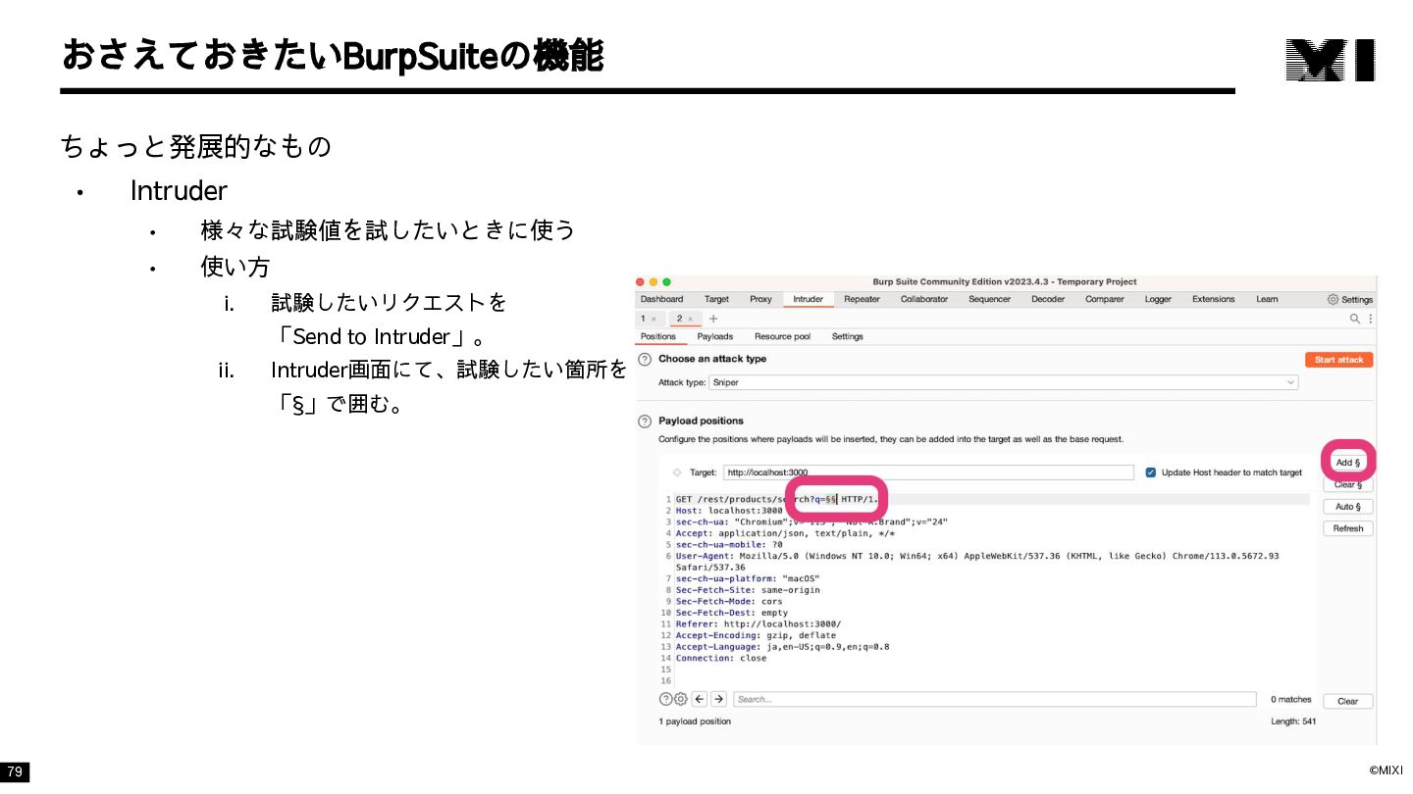Click the Refresh button
Viewport: 1413px width, 794px height.
pyautogui.click(x=1347, y=528)
